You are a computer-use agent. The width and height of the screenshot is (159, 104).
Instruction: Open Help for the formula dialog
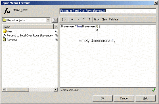145,98
